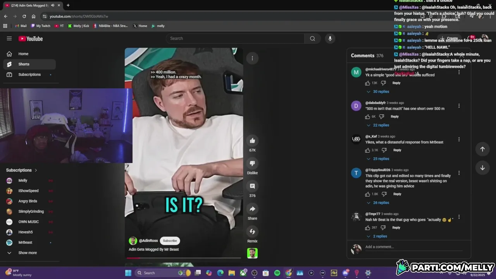Image resolution: width=496 pixels, height=279 pixels.
Task: Expand 26 replies under TrippySoul026 comment
Action: point(378,203)
